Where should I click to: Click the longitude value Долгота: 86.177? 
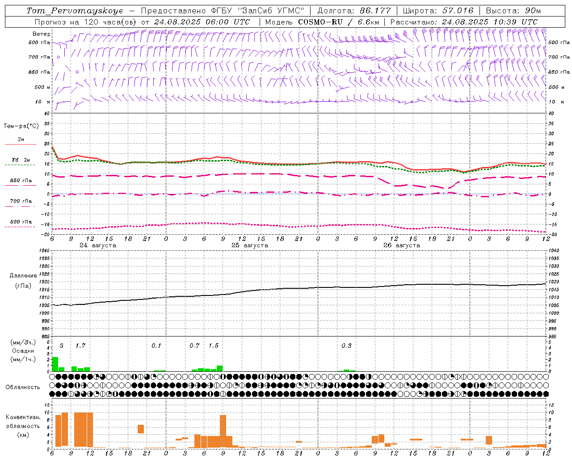coord(354,11)
